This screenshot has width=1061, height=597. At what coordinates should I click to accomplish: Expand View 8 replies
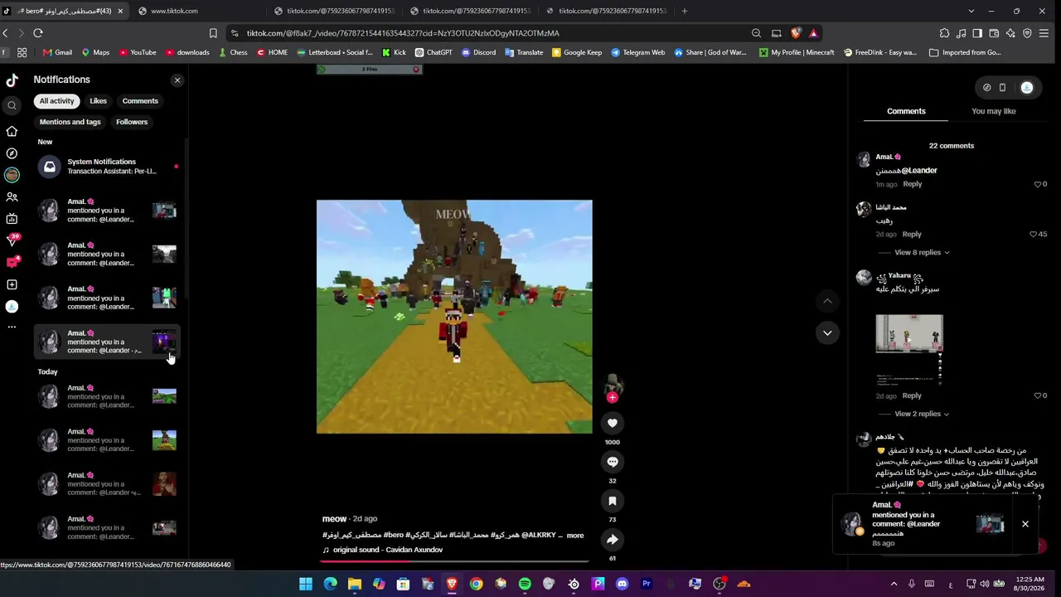[922, 252]
